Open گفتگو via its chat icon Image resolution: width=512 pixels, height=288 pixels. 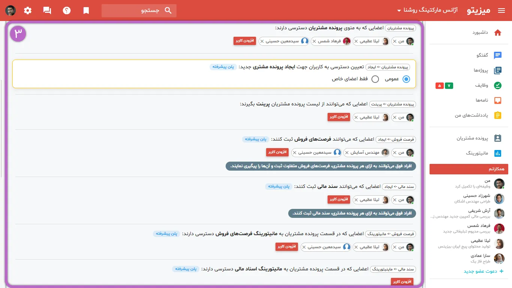498,55
